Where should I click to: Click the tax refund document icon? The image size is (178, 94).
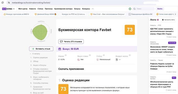(x=117, y=60)
